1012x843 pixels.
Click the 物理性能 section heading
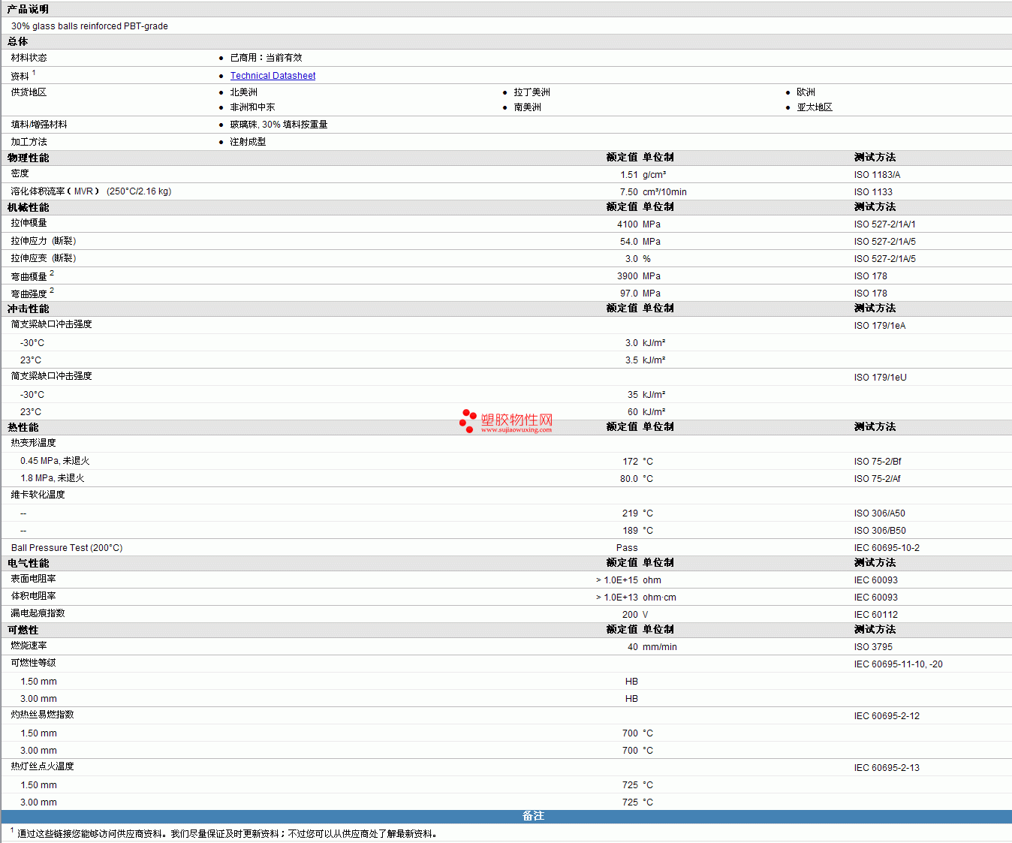[28, 158]
